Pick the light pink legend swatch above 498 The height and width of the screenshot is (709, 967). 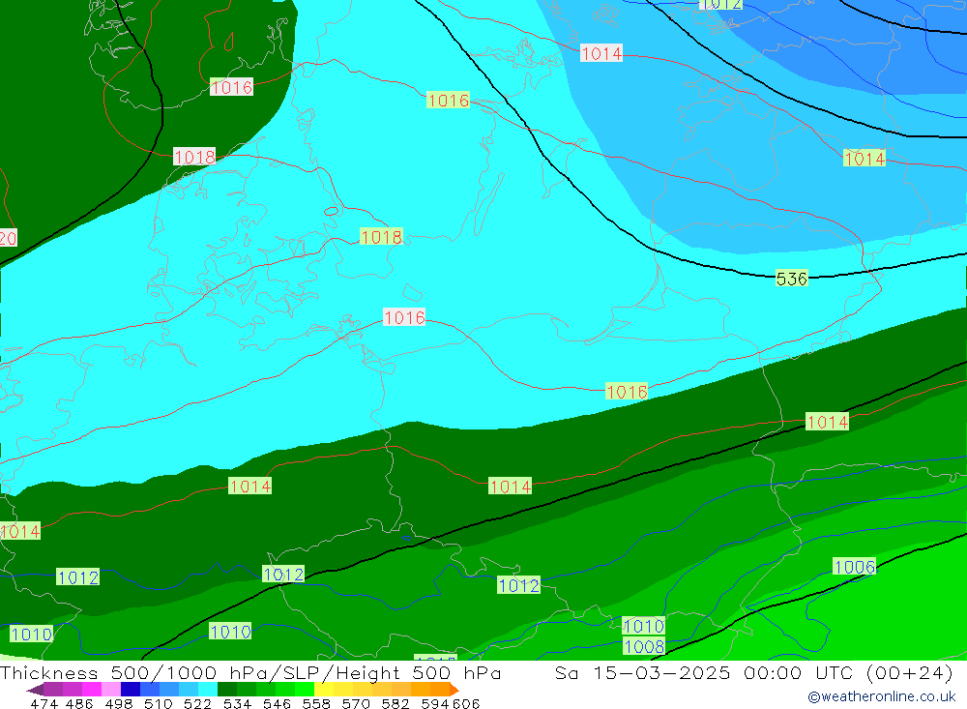coord(111,690)
